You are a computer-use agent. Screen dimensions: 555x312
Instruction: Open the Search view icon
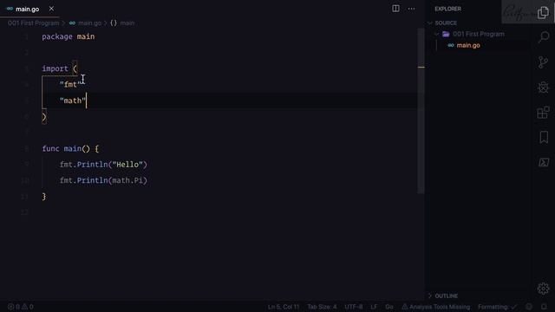pyautogui.click(x=544, y=36)
